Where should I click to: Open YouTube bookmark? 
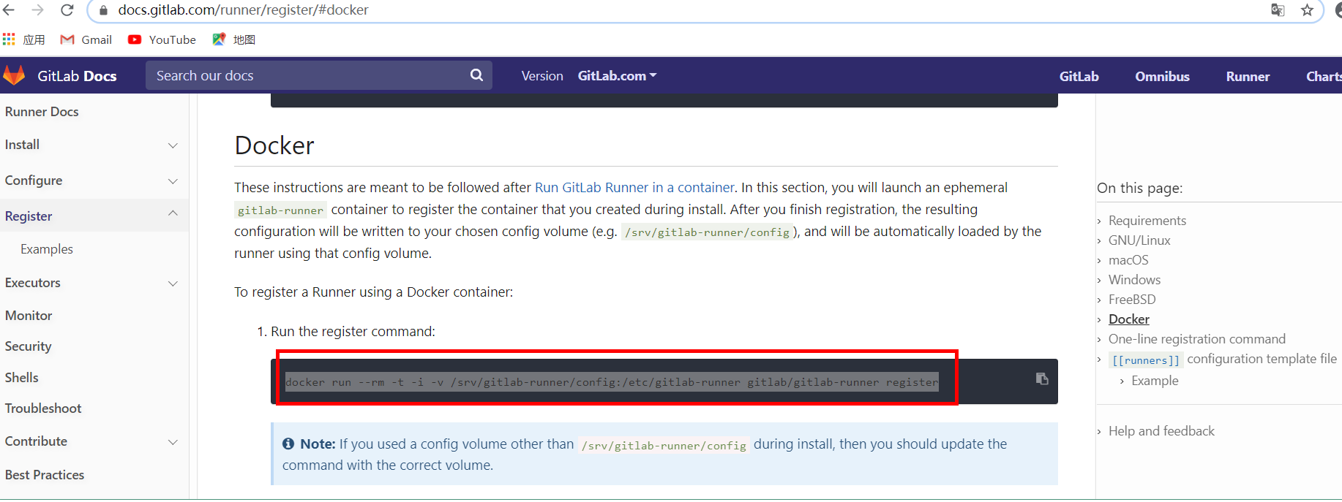point(162,39)
